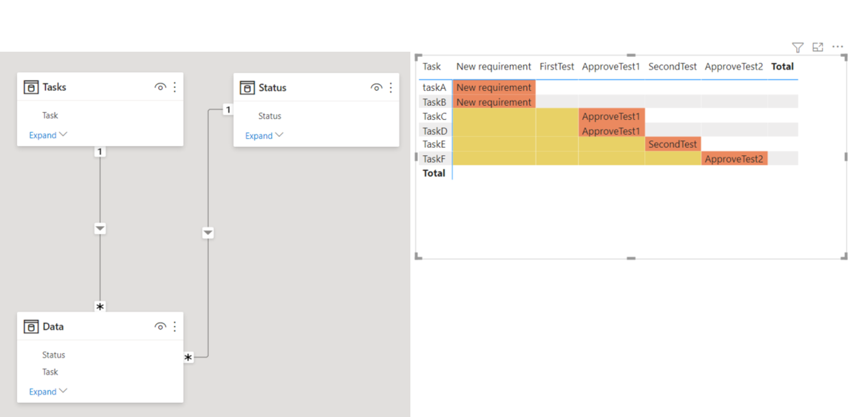864x417 pixels.
Task: Open the matrix visual's More options ellipsis
Action: (x=838, y=47)
